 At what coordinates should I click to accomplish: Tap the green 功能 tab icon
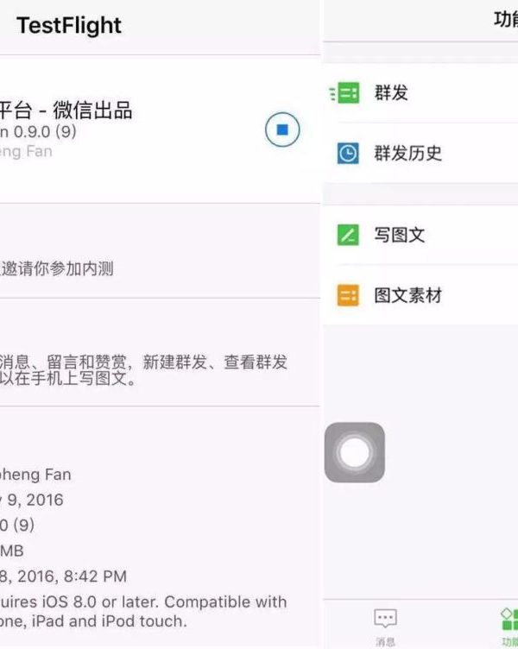pos(509,618)
